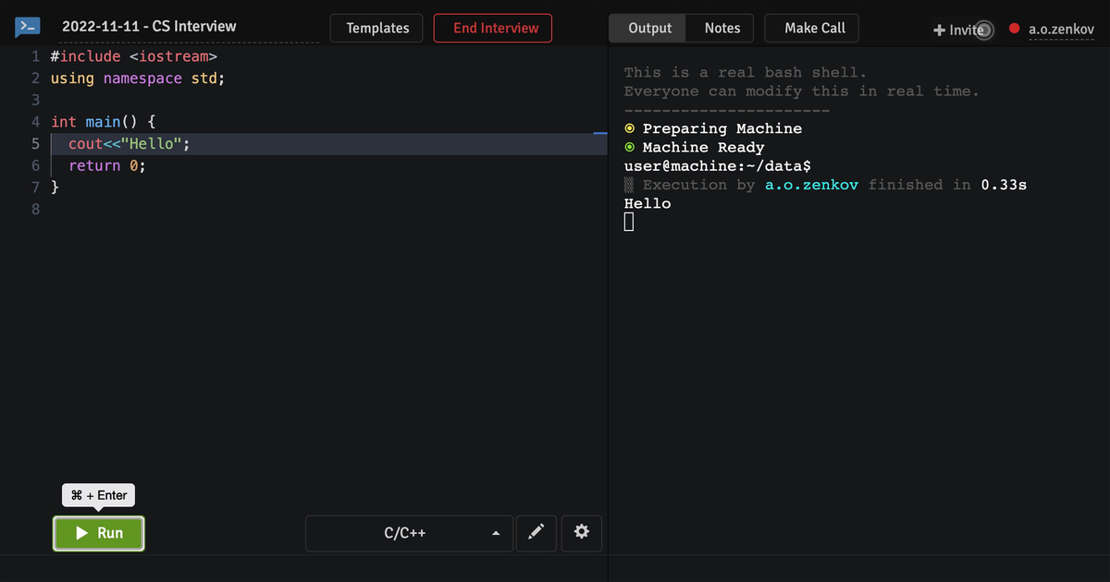This screenshot has width=1110, height=582.
Task: Click line number 8 in gutter
Action: pos(35,210)
